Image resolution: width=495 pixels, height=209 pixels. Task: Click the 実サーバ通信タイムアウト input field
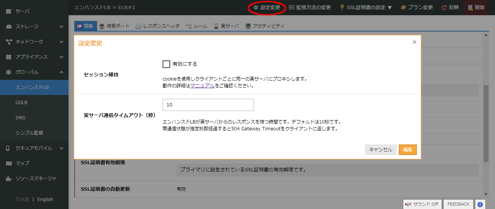click(x=208, y=105)
